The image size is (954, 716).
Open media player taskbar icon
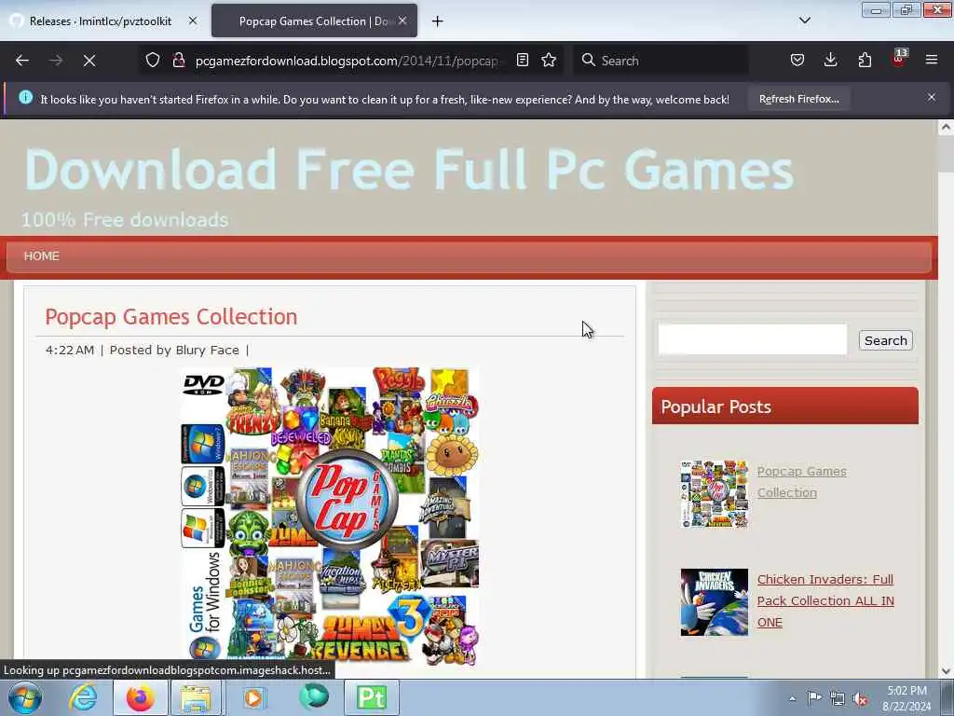click(254, 697)
